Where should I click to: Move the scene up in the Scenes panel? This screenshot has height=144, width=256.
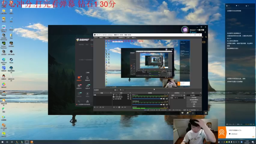[x=100, y=107]
